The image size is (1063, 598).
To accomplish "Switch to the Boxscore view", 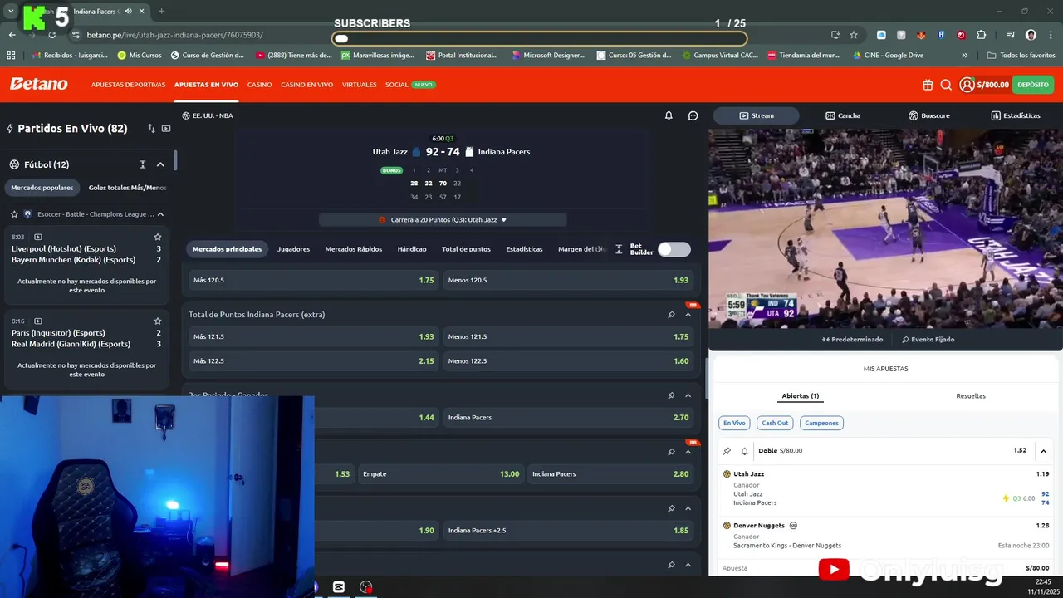I will [x=929, y=115].
